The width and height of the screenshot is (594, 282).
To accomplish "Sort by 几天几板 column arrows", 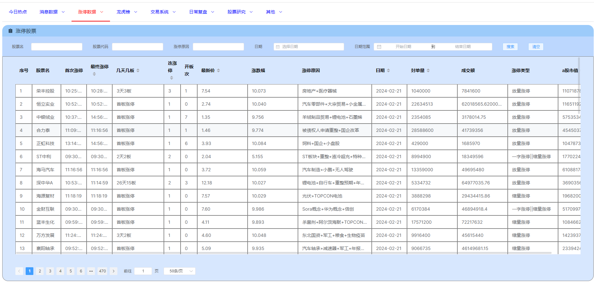I will 138,70.
